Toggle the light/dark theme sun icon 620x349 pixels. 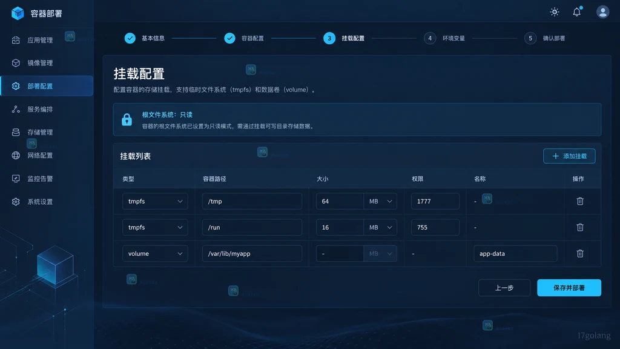[x=555, y=12]
